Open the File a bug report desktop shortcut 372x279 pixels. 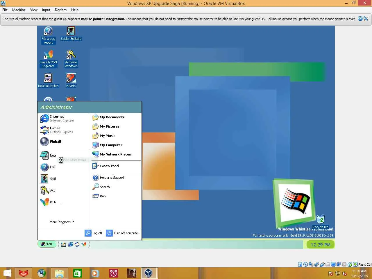point(48,35)
